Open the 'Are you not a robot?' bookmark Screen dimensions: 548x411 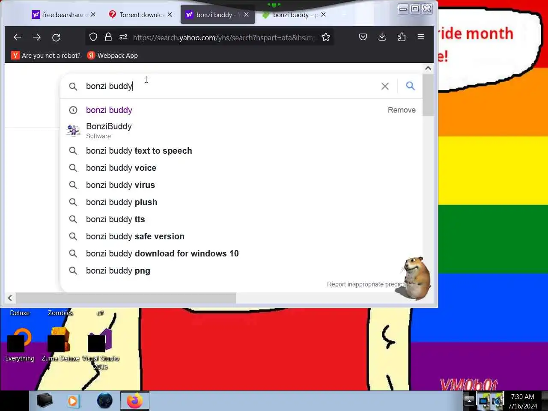[46, 55]
